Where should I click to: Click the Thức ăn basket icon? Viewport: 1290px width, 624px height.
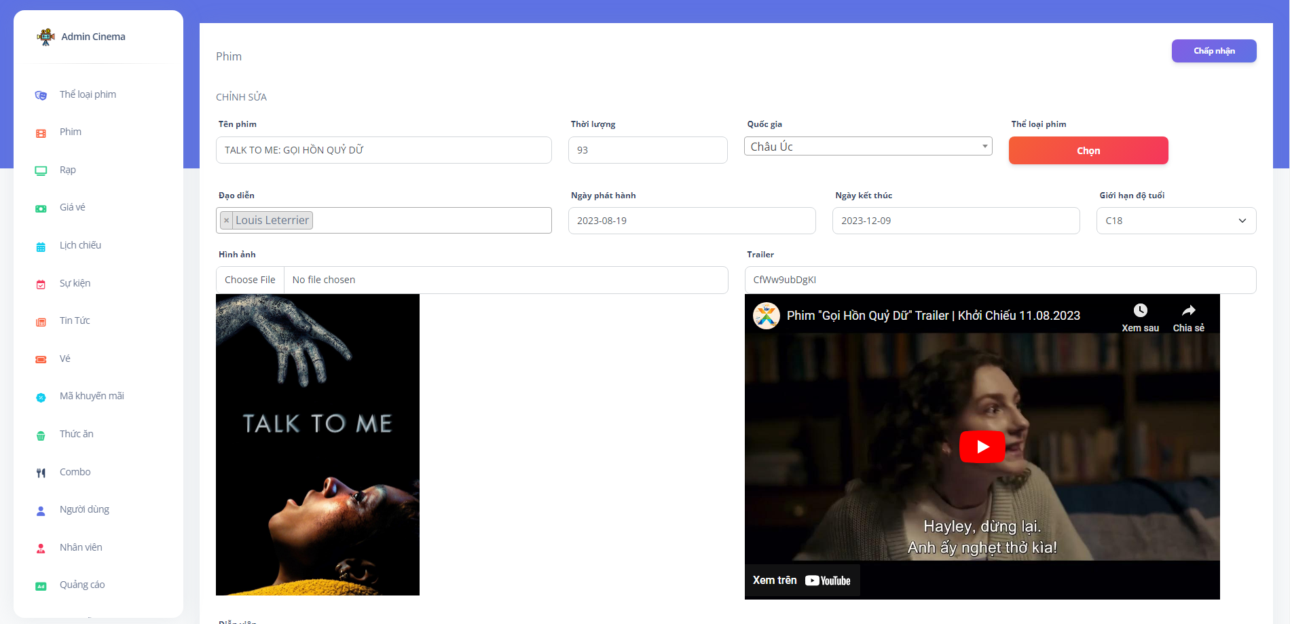click(x=41, y=435)
